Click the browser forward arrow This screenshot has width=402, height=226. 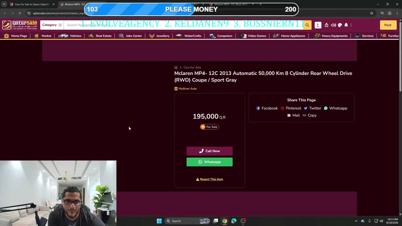(12, 13)
